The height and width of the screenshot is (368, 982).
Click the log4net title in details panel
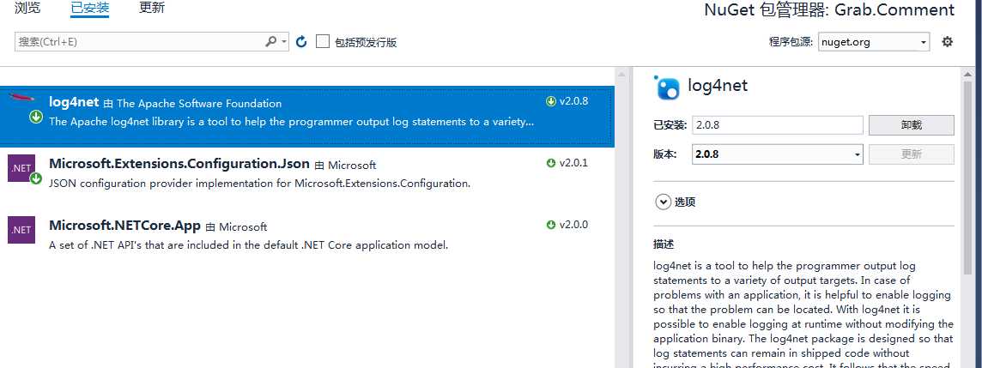[718, 85]
